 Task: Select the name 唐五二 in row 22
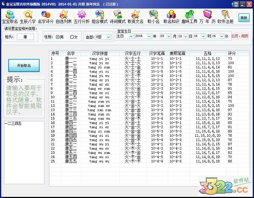point(71,148)
